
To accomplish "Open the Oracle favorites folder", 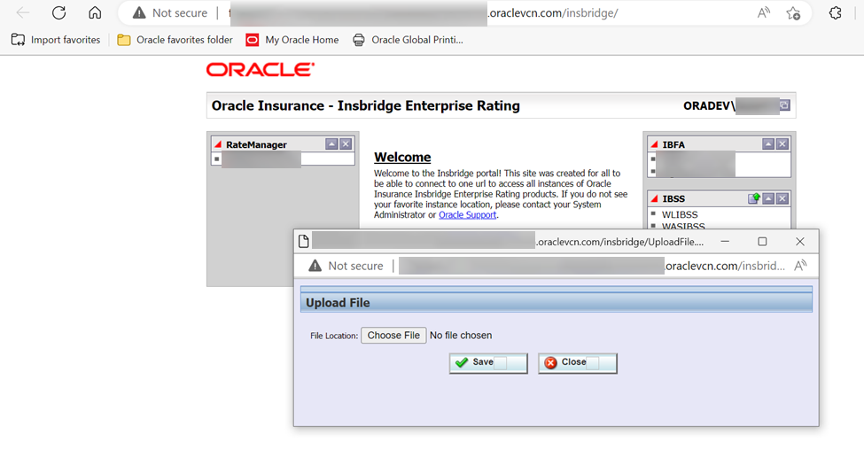I will click(x=175, y=40).
